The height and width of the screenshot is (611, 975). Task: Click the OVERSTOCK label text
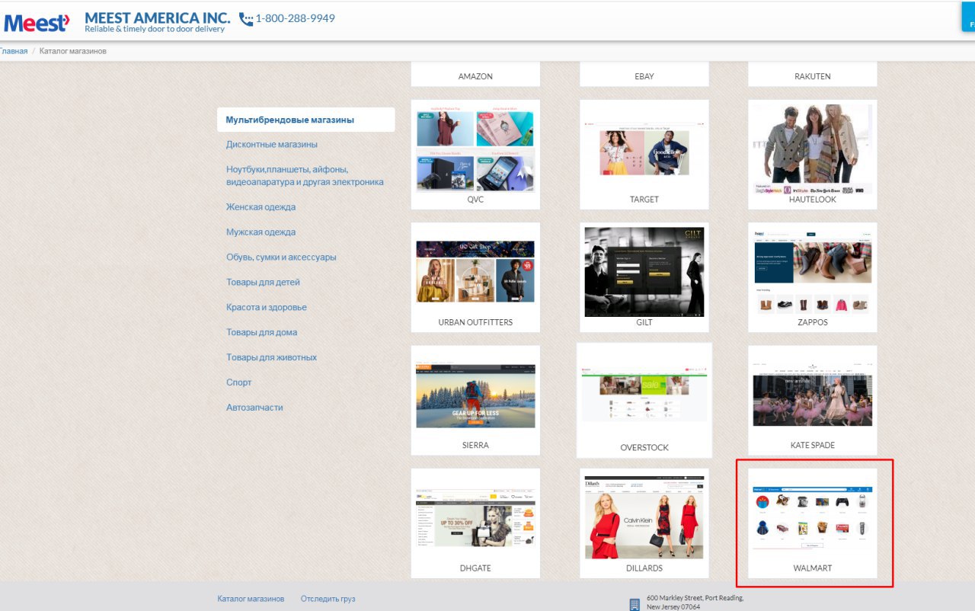coord(644,448)
